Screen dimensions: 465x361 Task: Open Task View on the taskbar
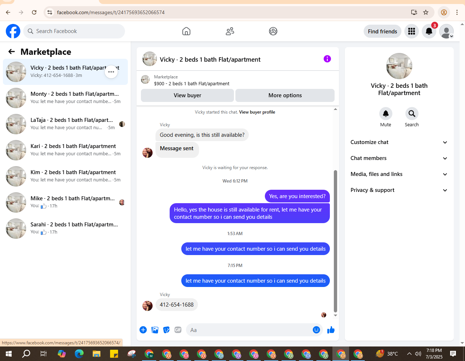click(x=44, y=354)
